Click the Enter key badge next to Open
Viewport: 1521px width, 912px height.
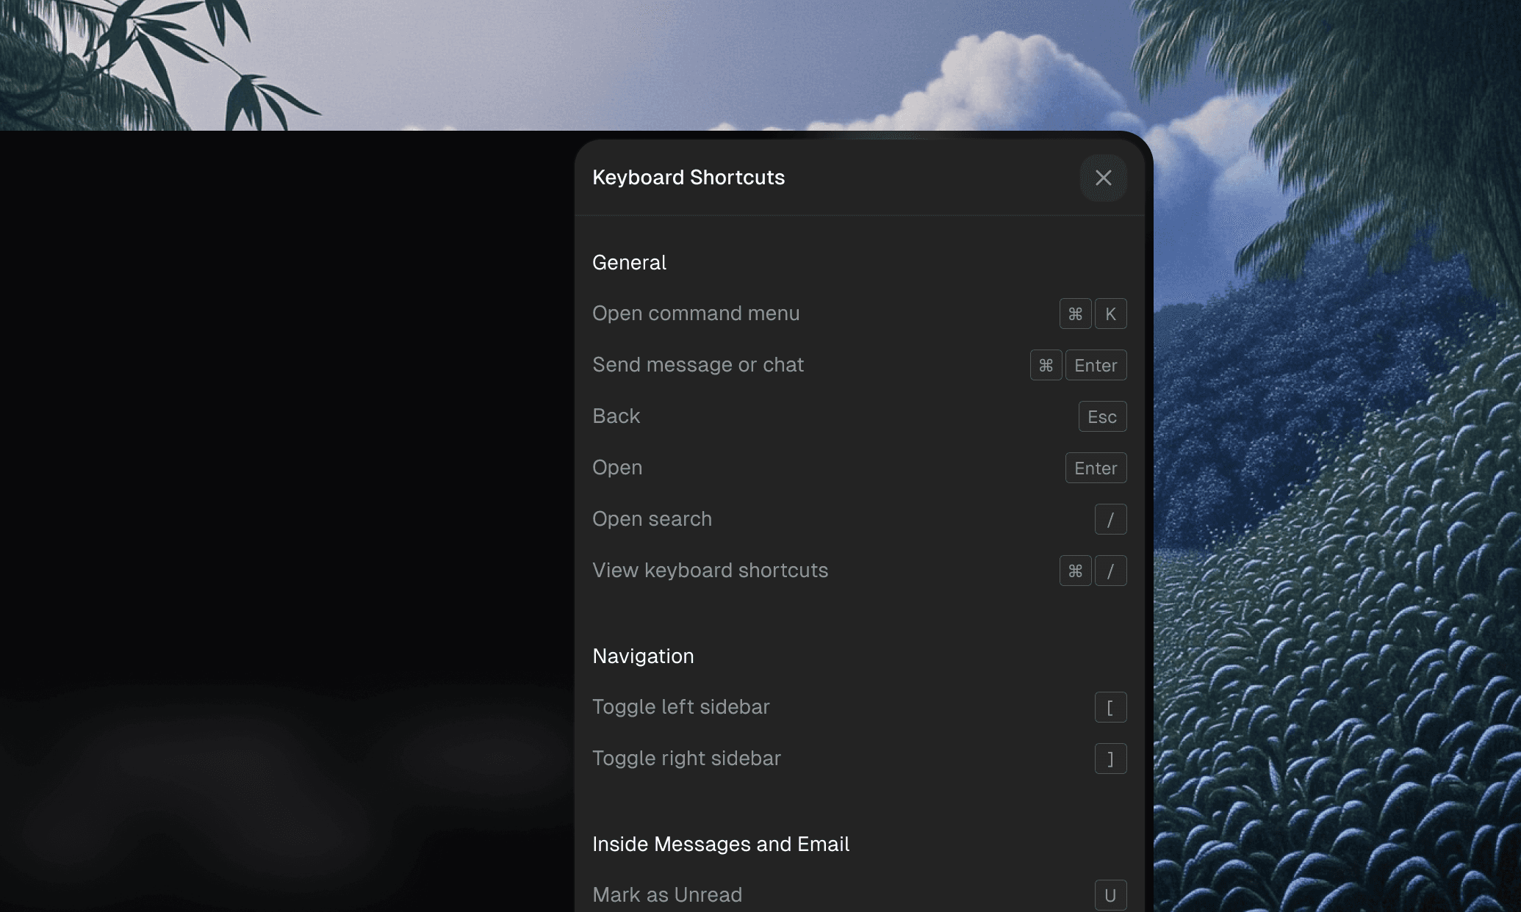click(x=1096, y=468)
